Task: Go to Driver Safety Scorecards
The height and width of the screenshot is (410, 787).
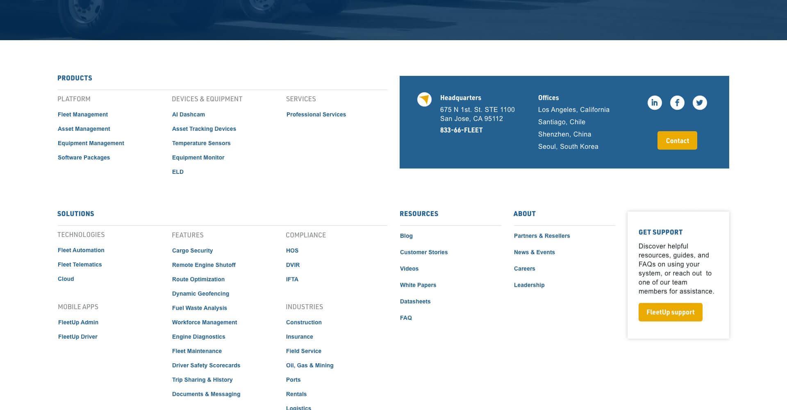Action: (x=206, y=365)
